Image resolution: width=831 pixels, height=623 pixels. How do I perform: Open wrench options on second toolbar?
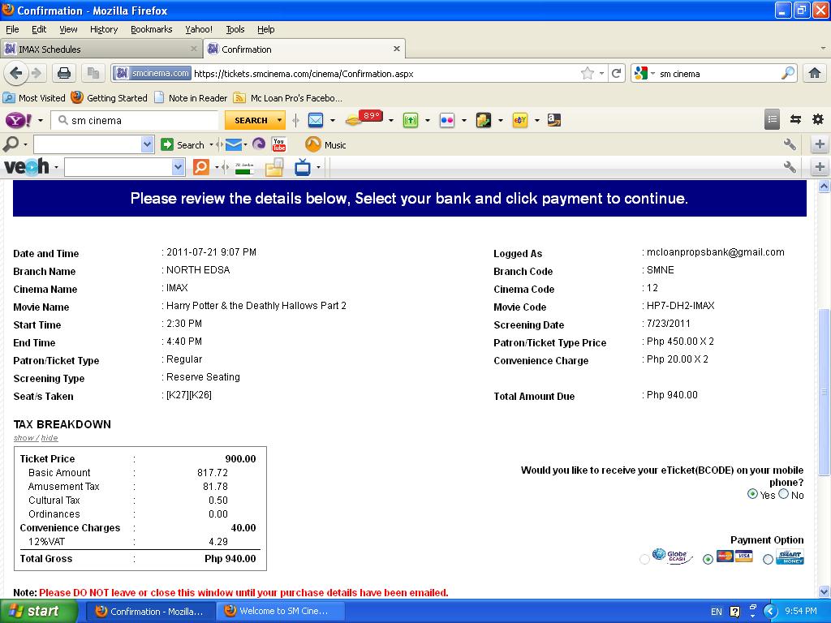[790, 144]
